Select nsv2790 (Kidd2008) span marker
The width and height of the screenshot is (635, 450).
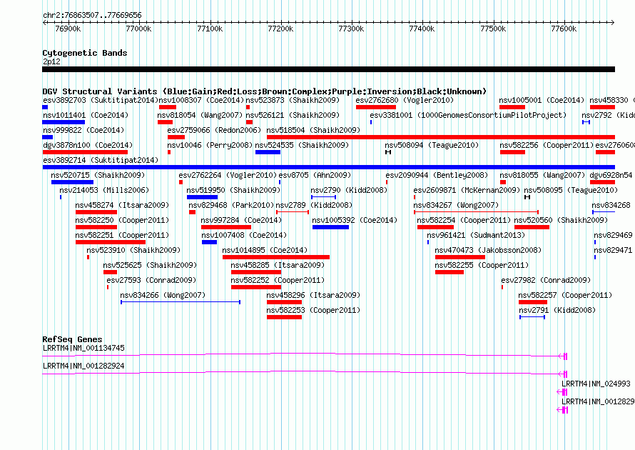[324, 197]
